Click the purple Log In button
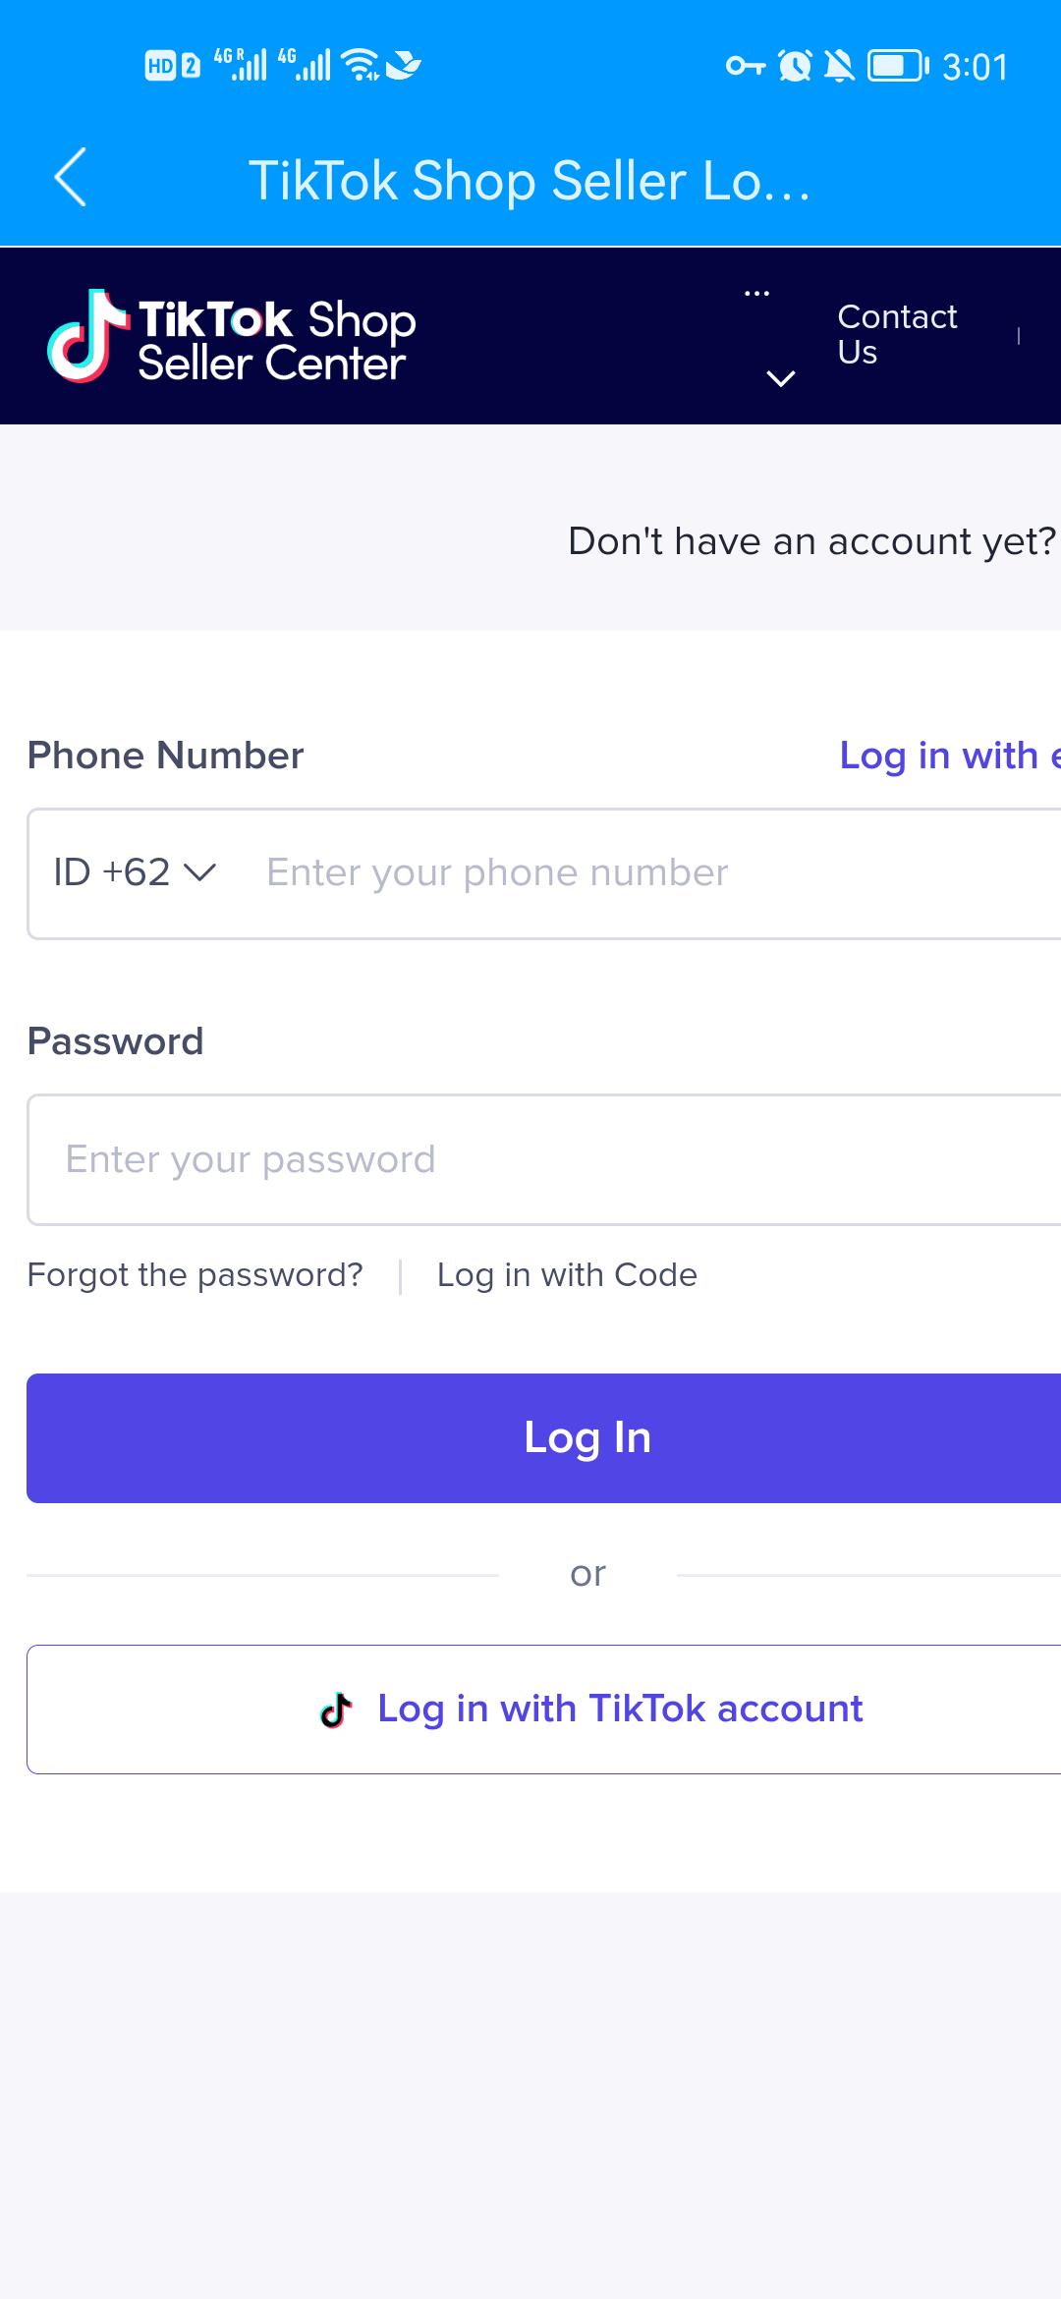Viewport: 1061px width, 2299px height. coord(543,1437)
